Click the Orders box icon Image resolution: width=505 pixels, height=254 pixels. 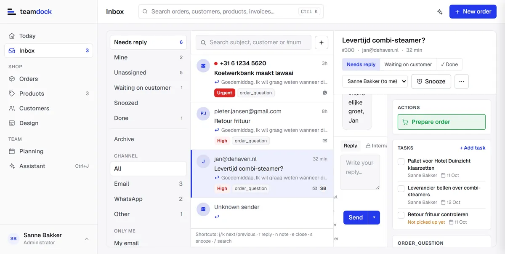click(x=12, y=79)
